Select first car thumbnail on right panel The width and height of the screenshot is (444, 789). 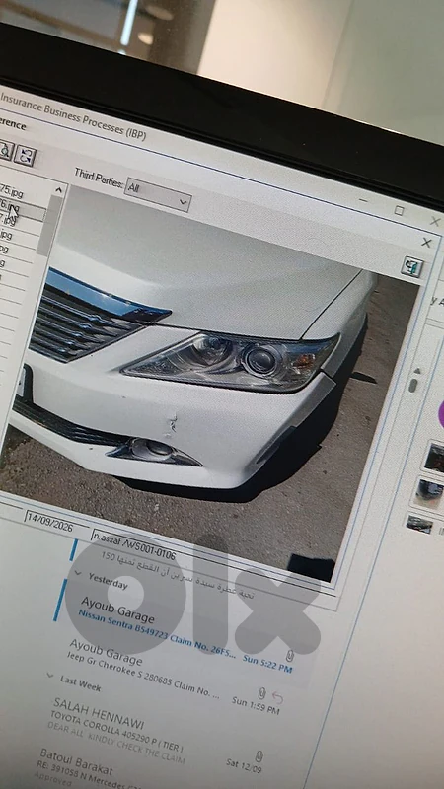(434, 458)
